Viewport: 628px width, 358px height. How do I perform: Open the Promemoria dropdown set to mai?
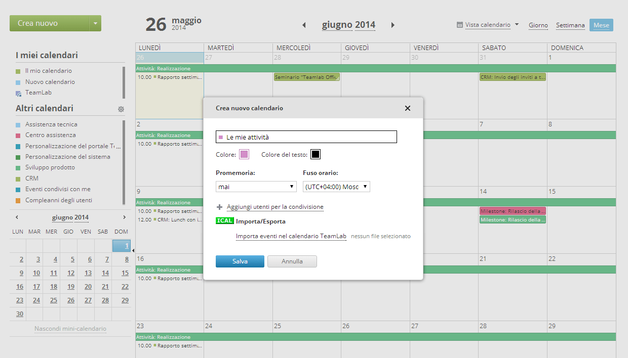256,187
